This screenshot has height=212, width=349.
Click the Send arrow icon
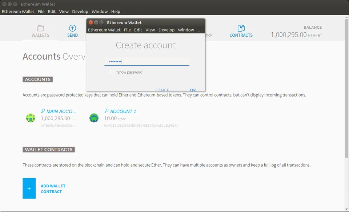(x=73, y=28)
